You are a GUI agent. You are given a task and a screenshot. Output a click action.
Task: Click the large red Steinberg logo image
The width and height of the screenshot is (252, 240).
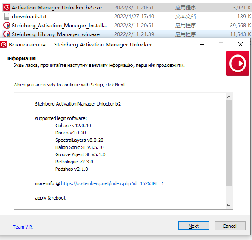point(238,63)
